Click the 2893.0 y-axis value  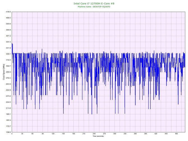coord(8,72)
